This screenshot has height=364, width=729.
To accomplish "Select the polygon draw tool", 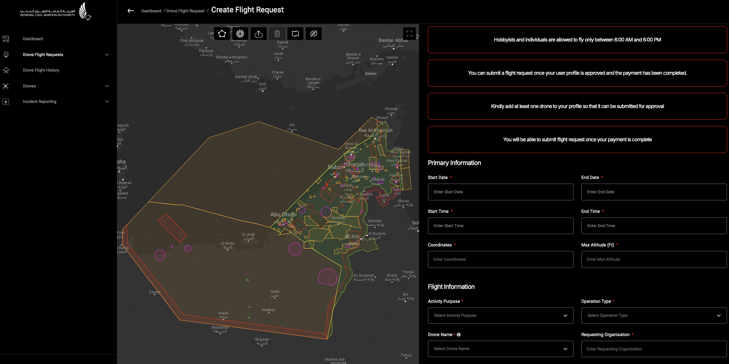I will click(222, 34).
